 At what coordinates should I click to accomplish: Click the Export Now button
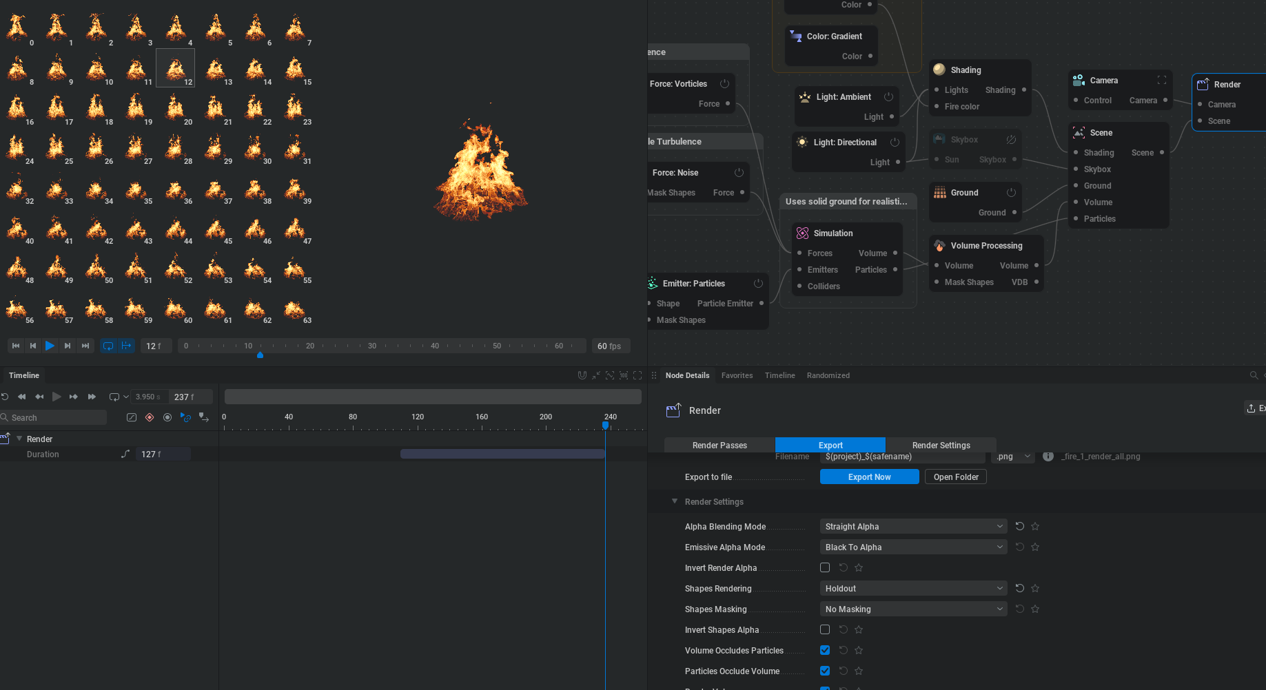click(869, 477)
